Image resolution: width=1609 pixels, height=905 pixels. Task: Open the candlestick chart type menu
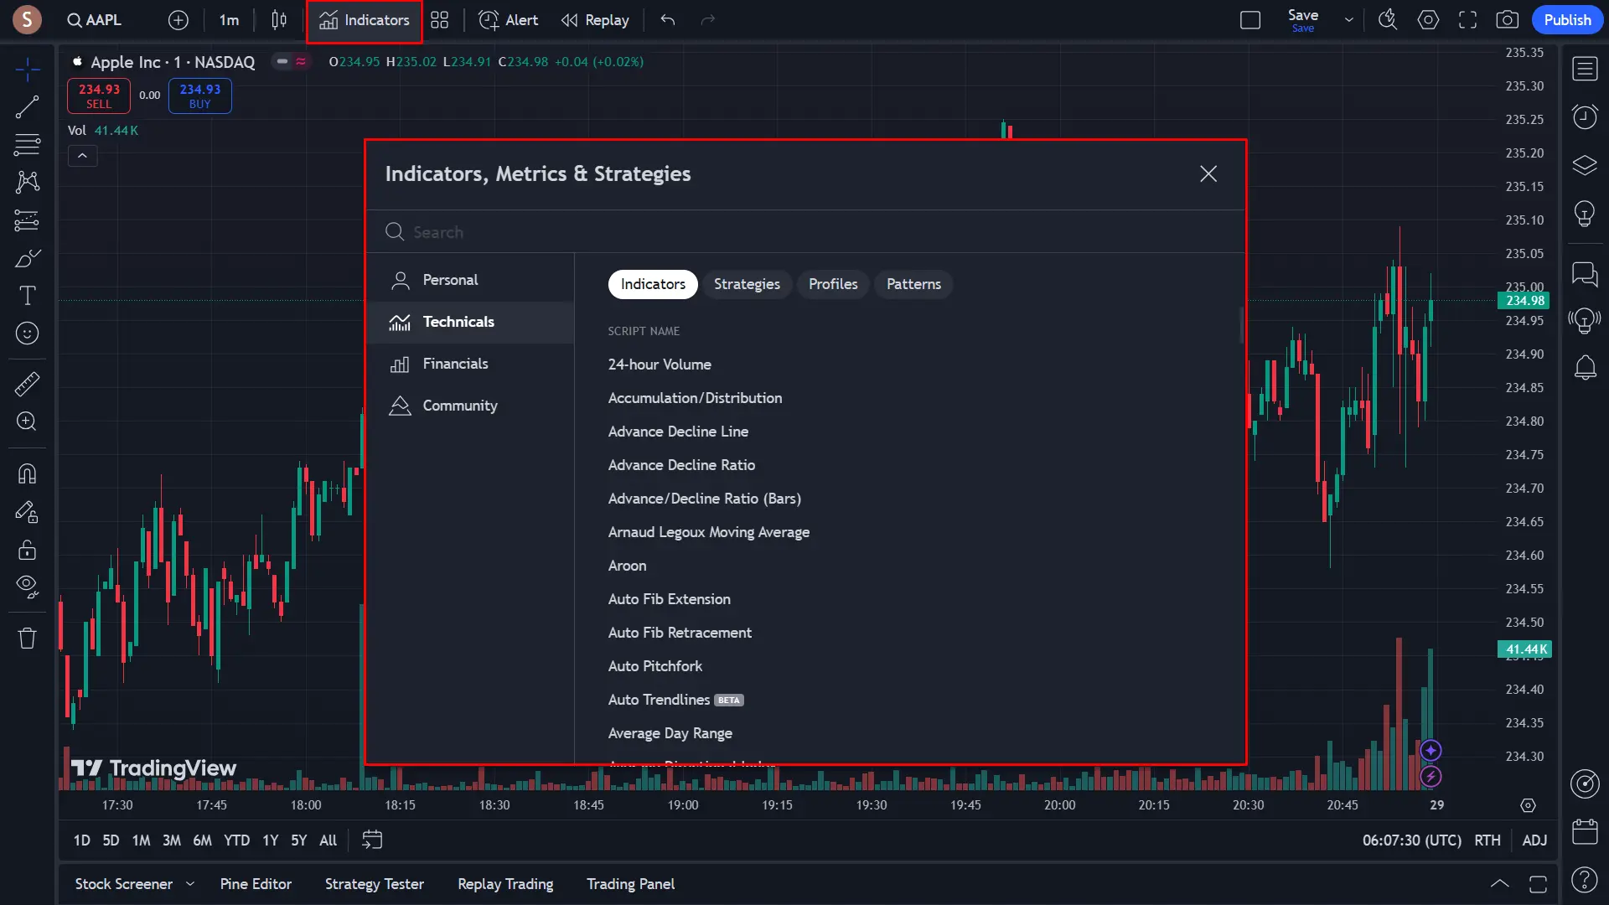click(x=279, y=20)
